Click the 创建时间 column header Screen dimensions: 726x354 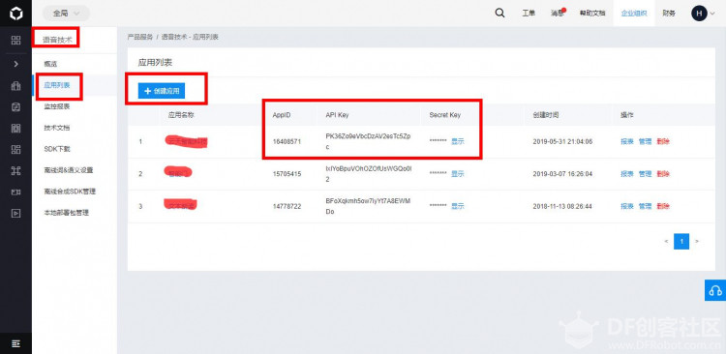click(x=545, y=115)
